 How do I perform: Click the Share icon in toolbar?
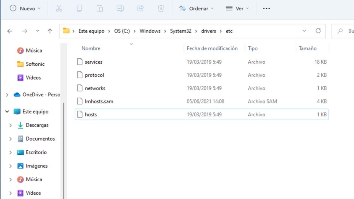point(140,9)
